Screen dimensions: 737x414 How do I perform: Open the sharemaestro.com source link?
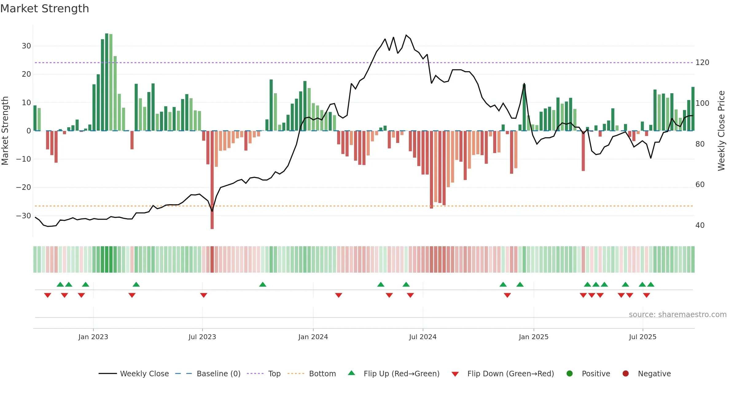coord(678,314)
